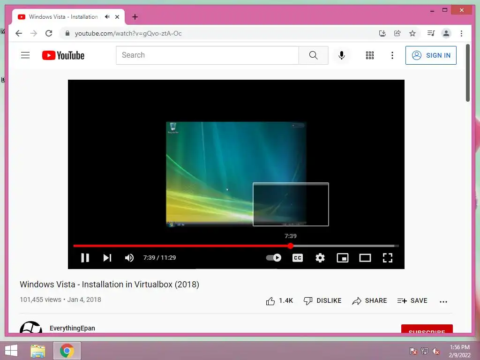Click the muted speaker tray icon

tap(436, 351)
